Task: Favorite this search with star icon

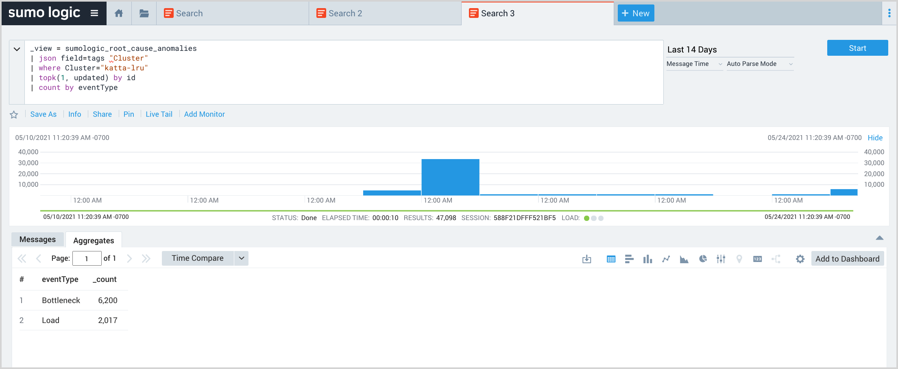Action: tap(14, 115)
